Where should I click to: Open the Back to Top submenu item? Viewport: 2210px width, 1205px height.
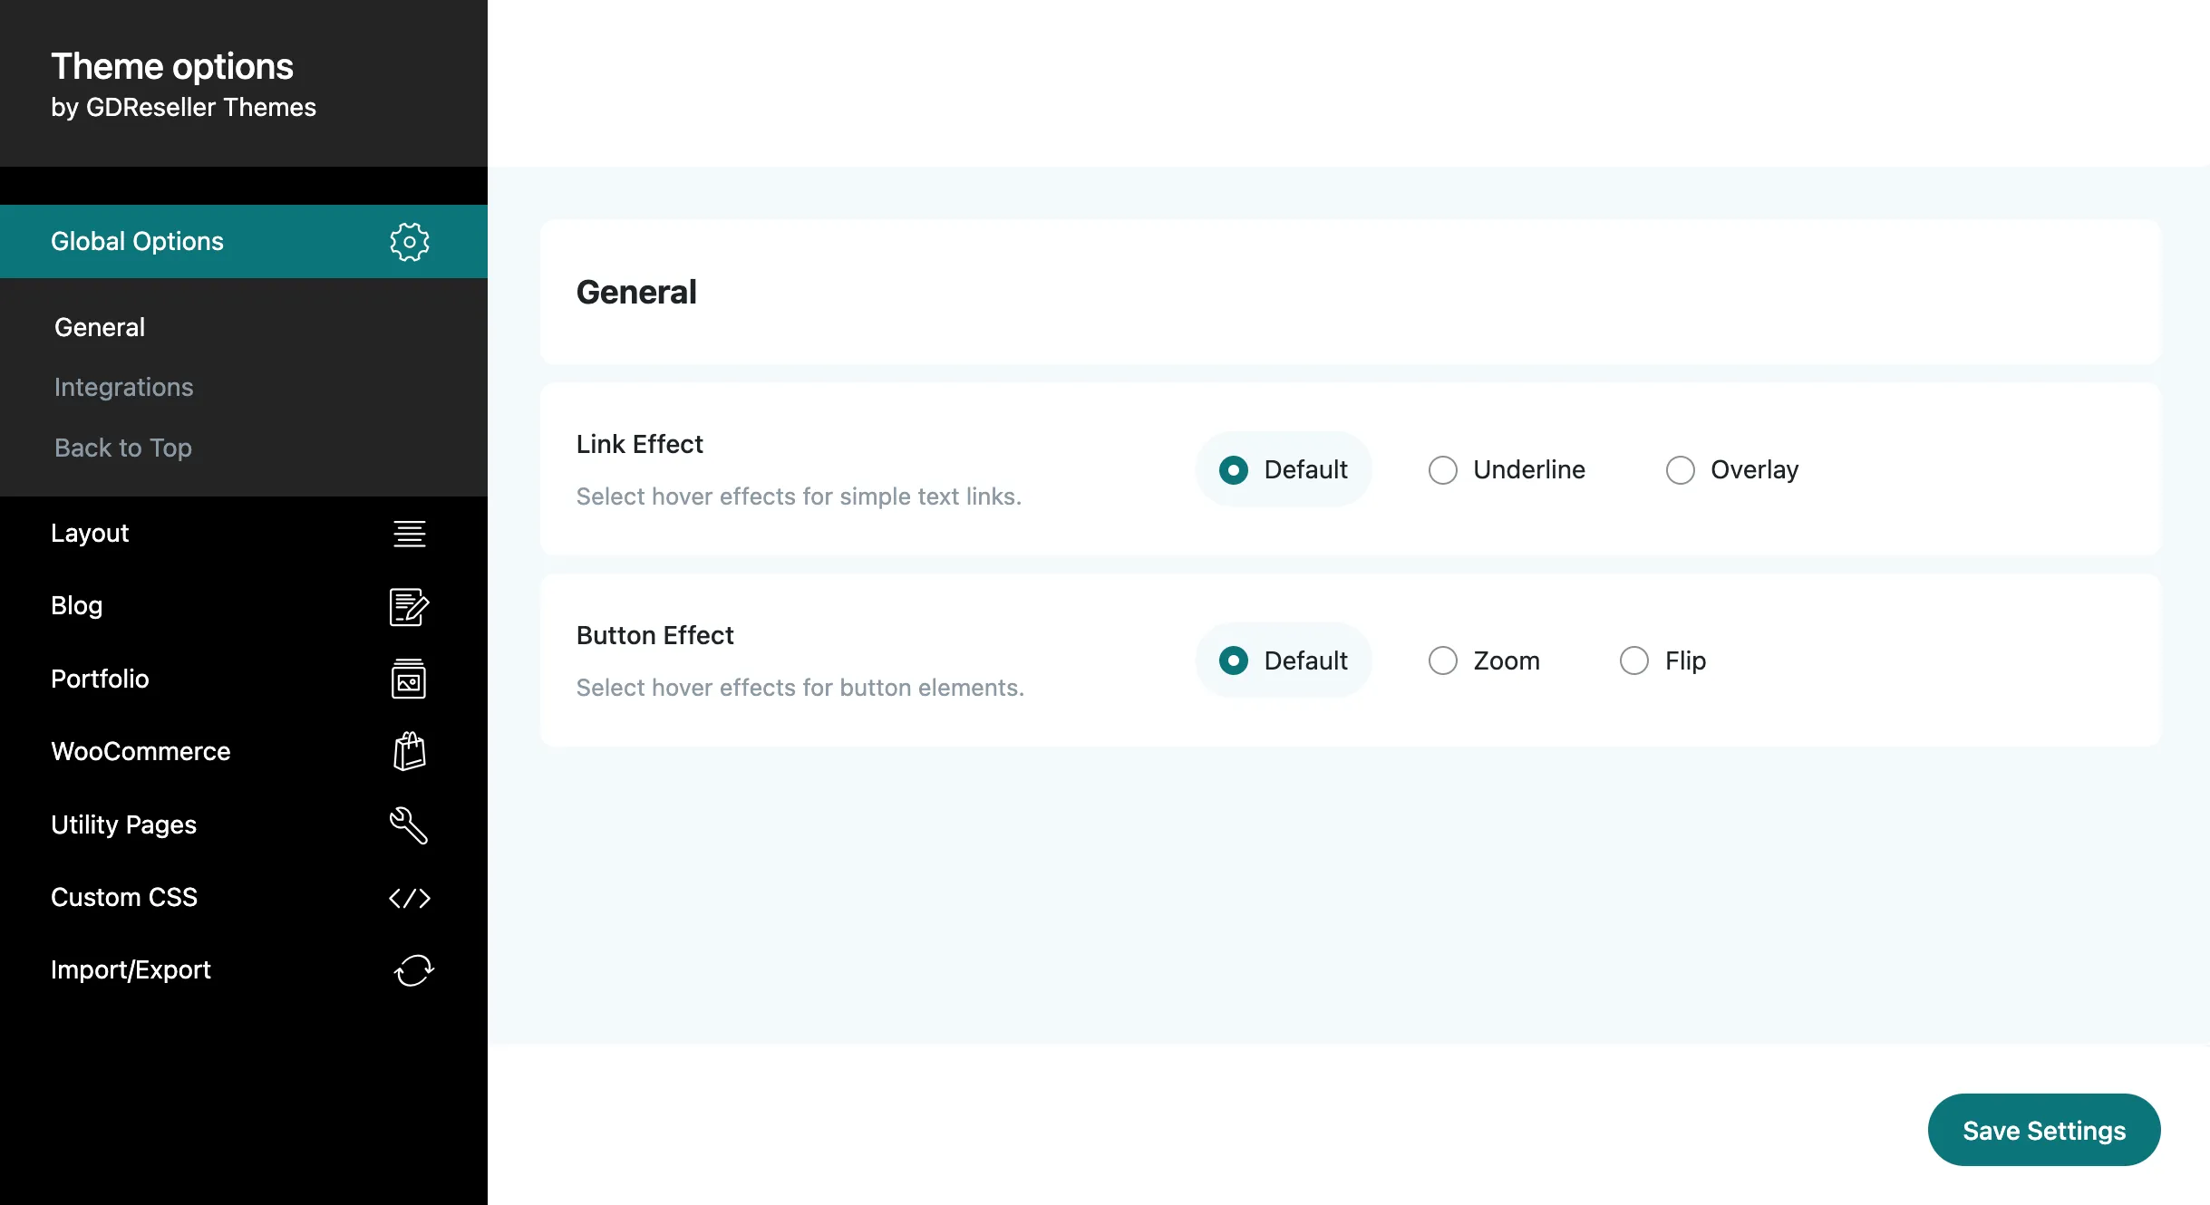[x=123, y=448]
